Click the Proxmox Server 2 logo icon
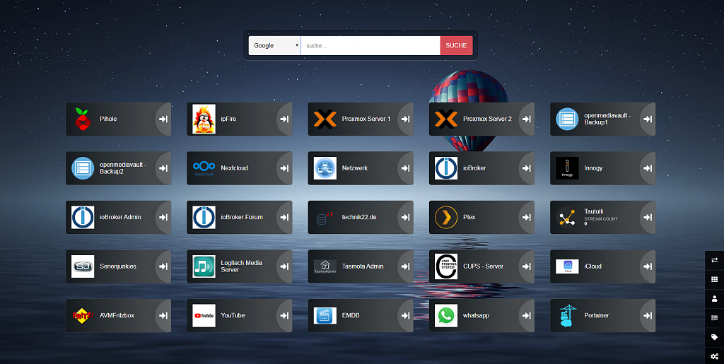724x364 pixels. (x=446, y=119)
